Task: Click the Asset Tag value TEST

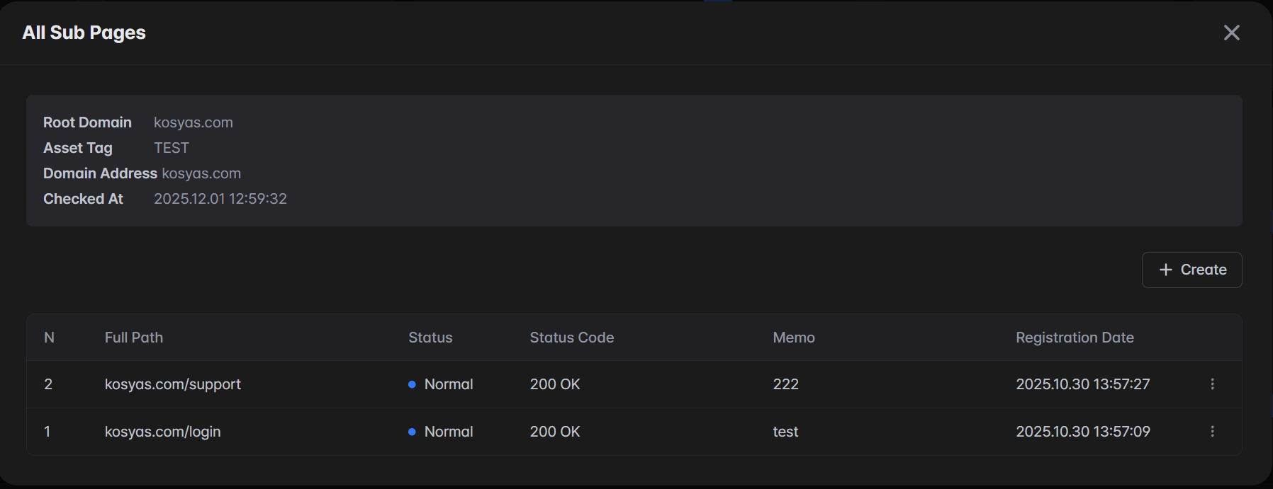Action: point(172,148)
